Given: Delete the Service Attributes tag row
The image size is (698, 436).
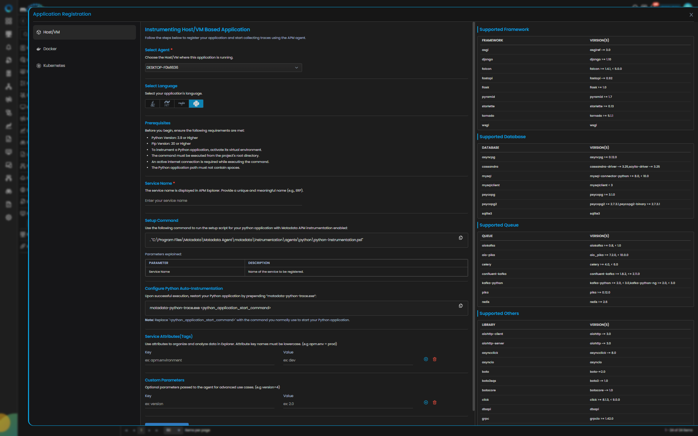Looking at the screenshot, I should 434,359.
